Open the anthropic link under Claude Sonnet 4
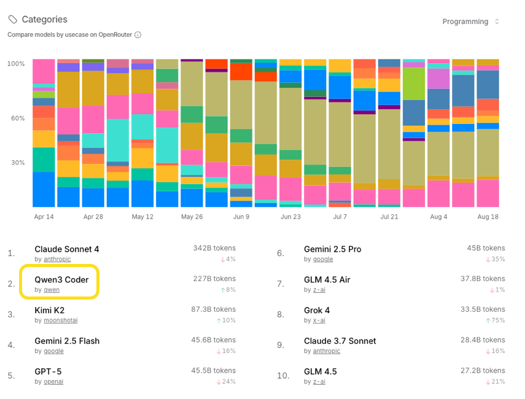The height and width of the screenshot is (399, 525). pos(57,259)
